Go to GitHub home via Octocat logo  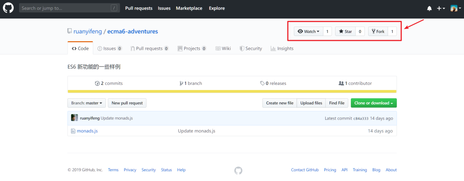point(8,8)
